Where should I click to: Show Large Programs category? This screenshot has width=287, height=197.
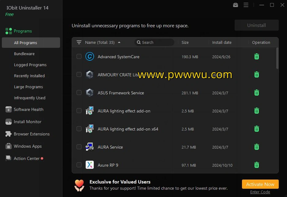coord(28,87)
